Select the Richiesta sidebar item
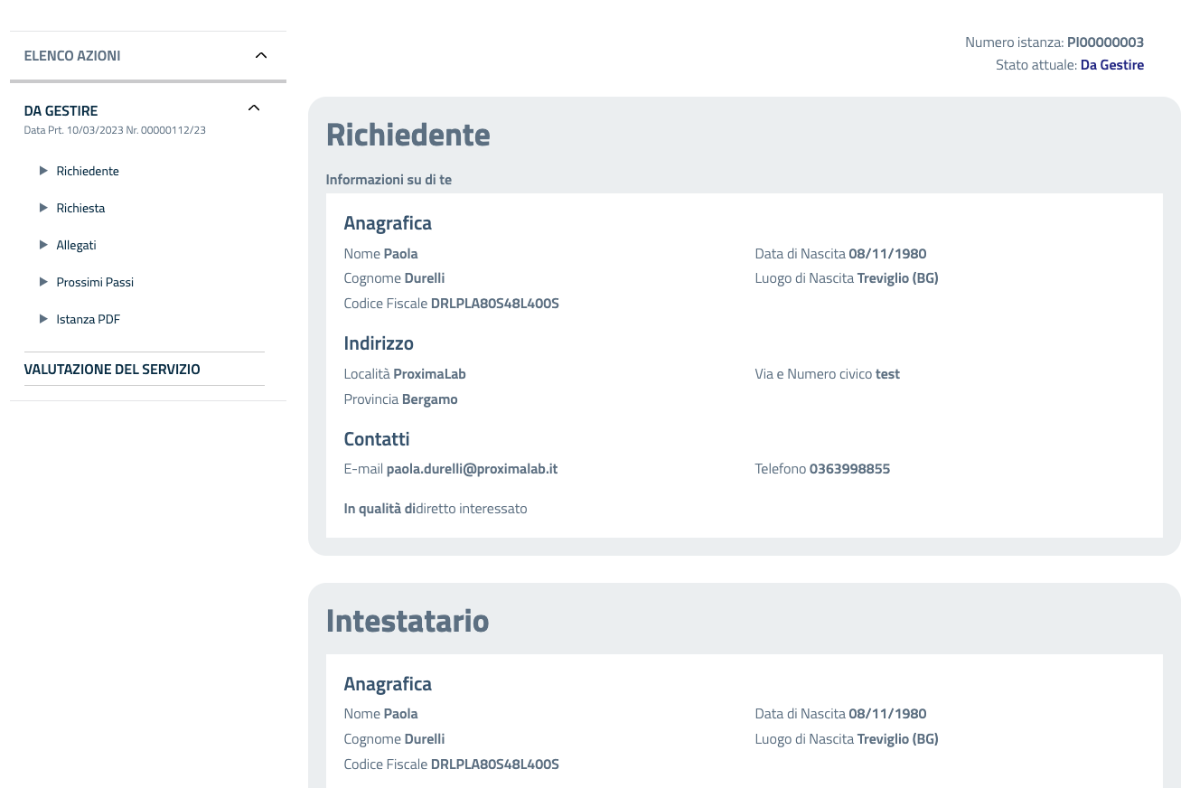Image resolution: width=1190 pixels, height=788 pixels. click(80, 208)
